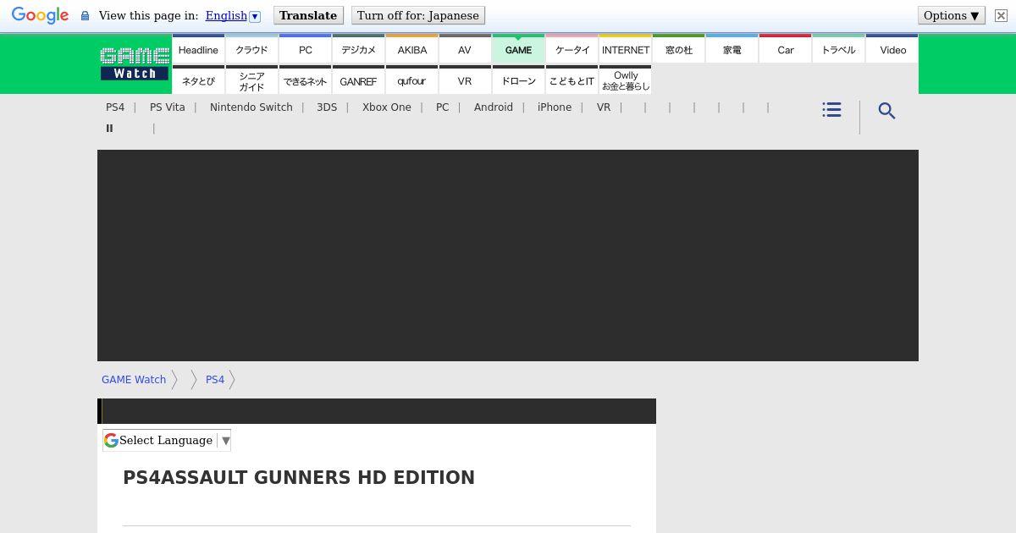The height and width of the screenshot is (533, 1016).
Task: Open the クラウド tab
Action: click(251, 49)
